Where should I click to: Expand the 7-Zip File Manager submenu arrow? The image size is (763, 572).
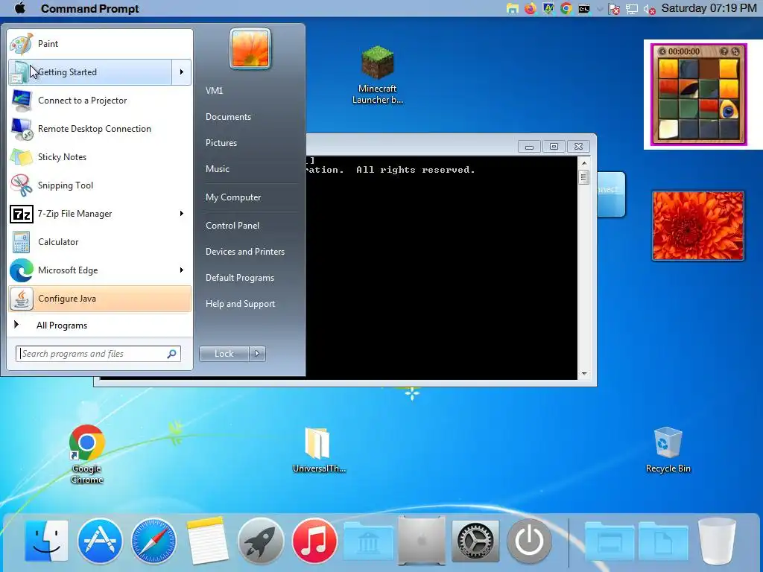(x=182, y=214)
